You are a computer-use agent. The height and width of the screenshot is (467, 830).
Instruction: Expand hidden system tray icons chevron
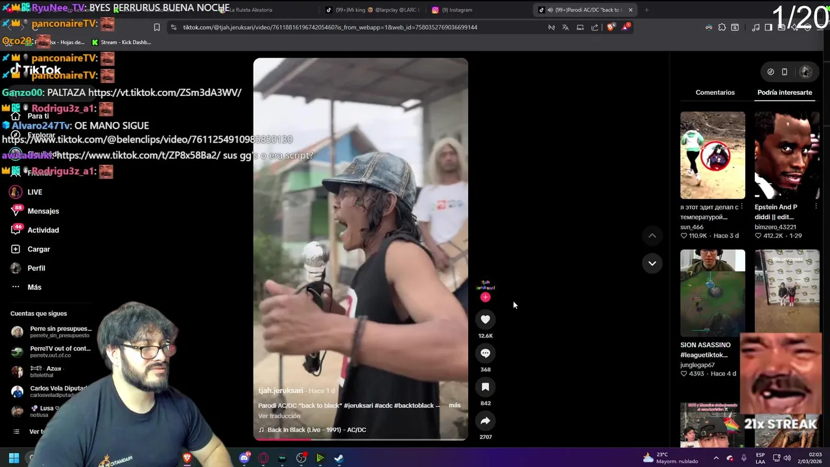click(716, 458)
